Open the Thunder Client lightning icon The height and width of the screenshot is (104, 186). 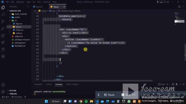tap(3, 56)
